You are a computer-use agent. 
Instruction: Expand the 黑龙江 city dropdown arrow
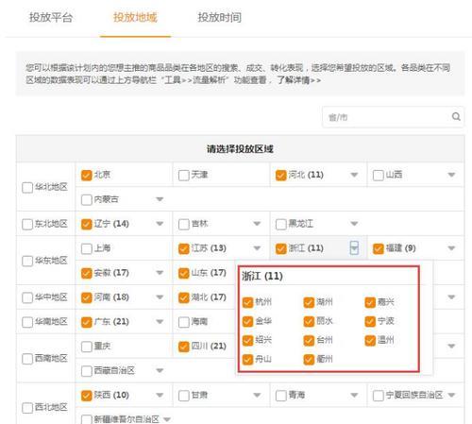tap(354, 224)
